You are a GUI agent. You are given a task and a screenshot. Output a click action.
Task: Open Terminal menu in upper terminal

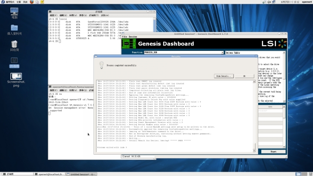pos(94,15)
